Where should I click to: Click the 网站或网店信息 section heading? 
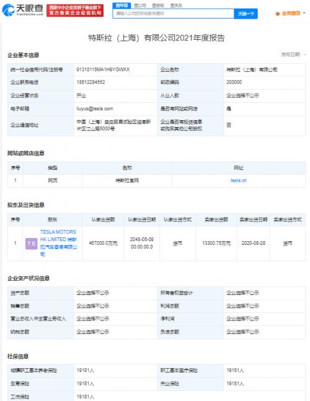[x=26, y=154]
